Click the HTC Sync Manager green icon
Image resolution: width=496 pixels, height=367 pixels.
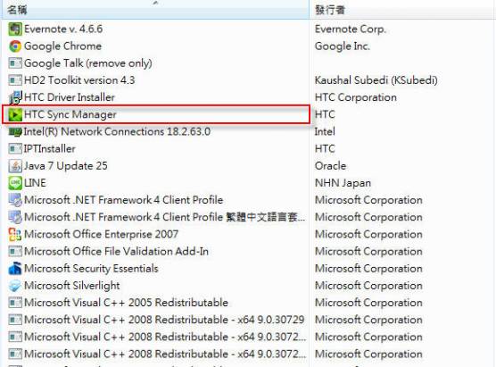click(x=15, y=114)
